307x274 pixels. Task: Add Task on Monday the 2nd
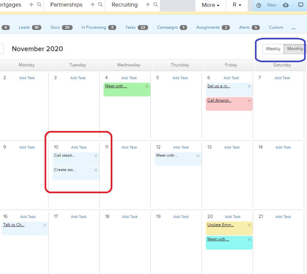pos(27,78)
